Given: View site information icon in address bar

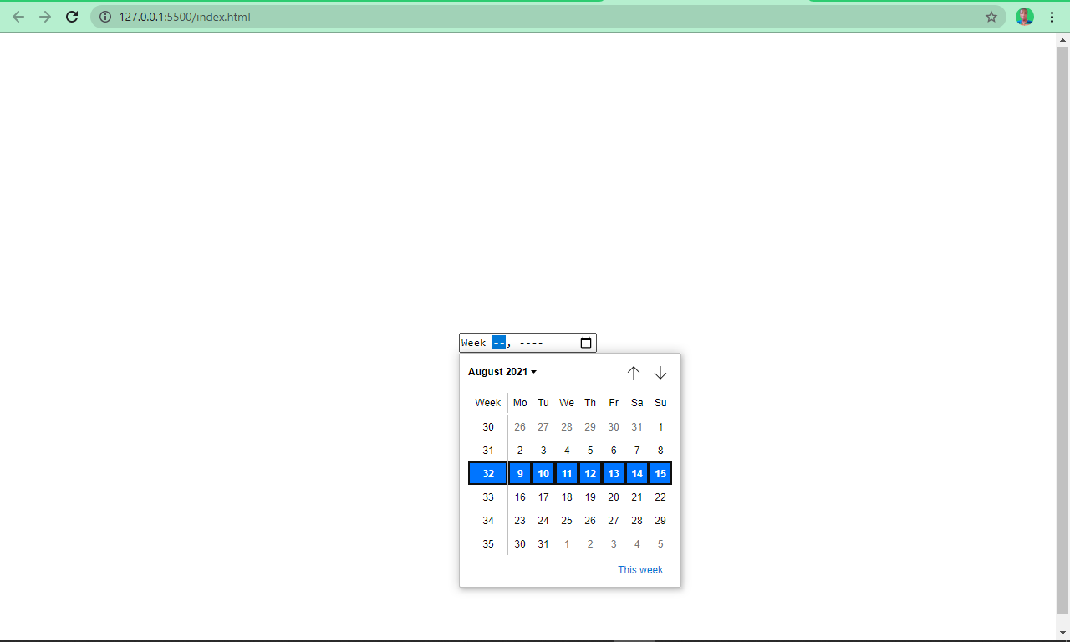Looking at the screenshot, I should [105, 17].
